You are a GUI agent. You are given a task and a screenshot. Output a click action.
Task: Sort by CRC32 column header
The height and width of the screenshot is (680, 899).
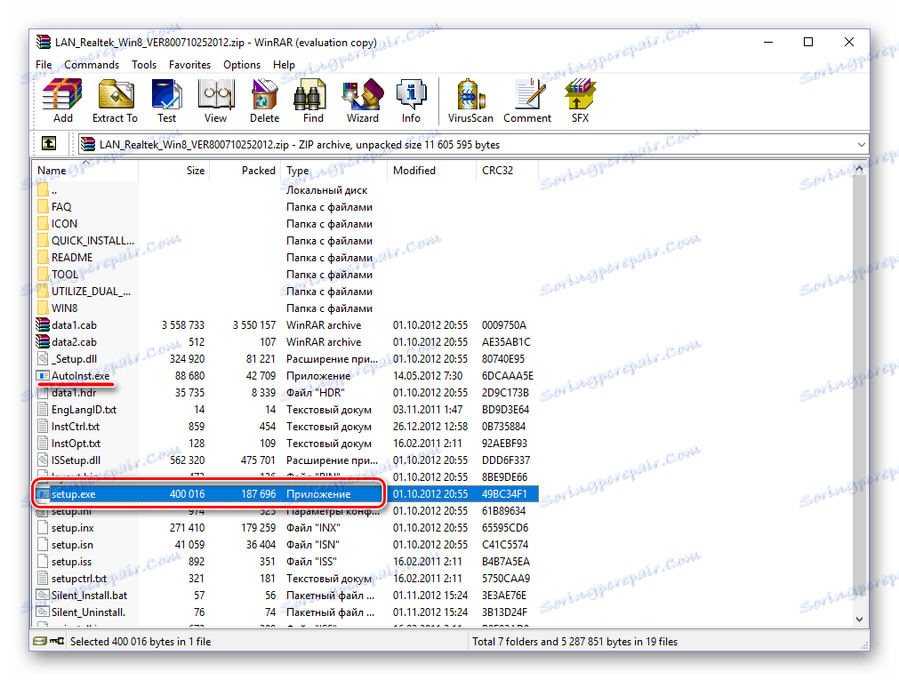coord(508,171)
